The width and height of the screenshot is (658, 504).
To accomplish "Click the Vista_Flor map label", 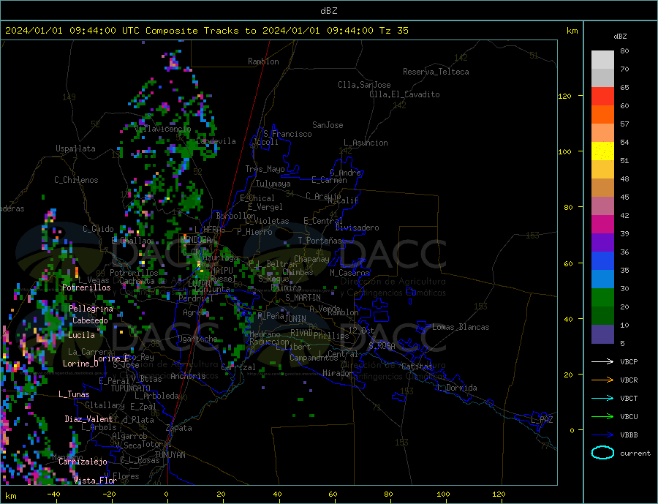I will pos(95,480).
